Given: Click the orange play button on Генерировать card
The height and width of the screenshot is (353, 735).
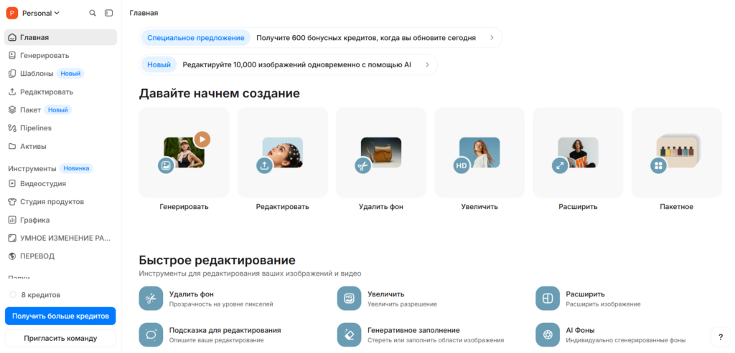Looking at the screenshot, I should click(x=202, y=139).
